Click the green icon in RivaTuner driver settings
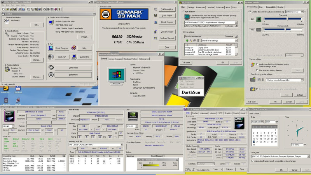This screenshot has height=175, width=311. pyautogui.click(x=187, y=40)
